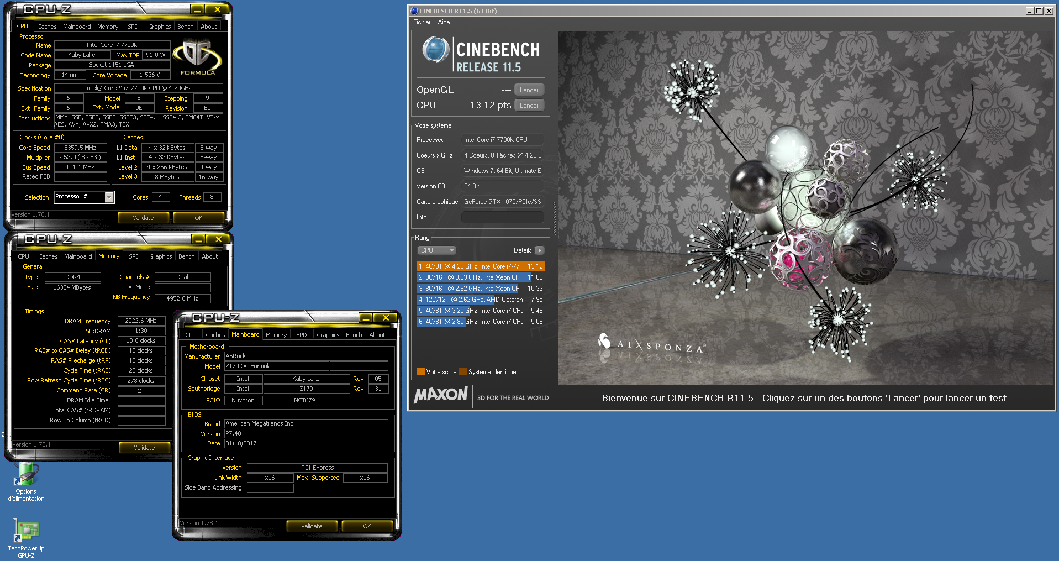Image resolution: width=1059 pixels, height=561 pixels.
Task: Click the Cinebench title bar app icon
Action: click(414, 11)
